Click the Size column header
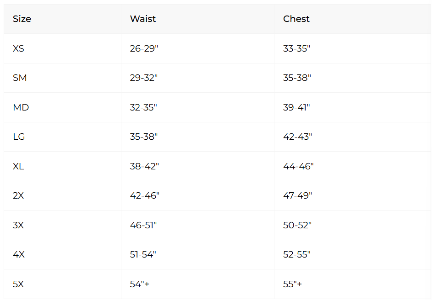Viewport: 432px width, 300px height. click(22, 19)
